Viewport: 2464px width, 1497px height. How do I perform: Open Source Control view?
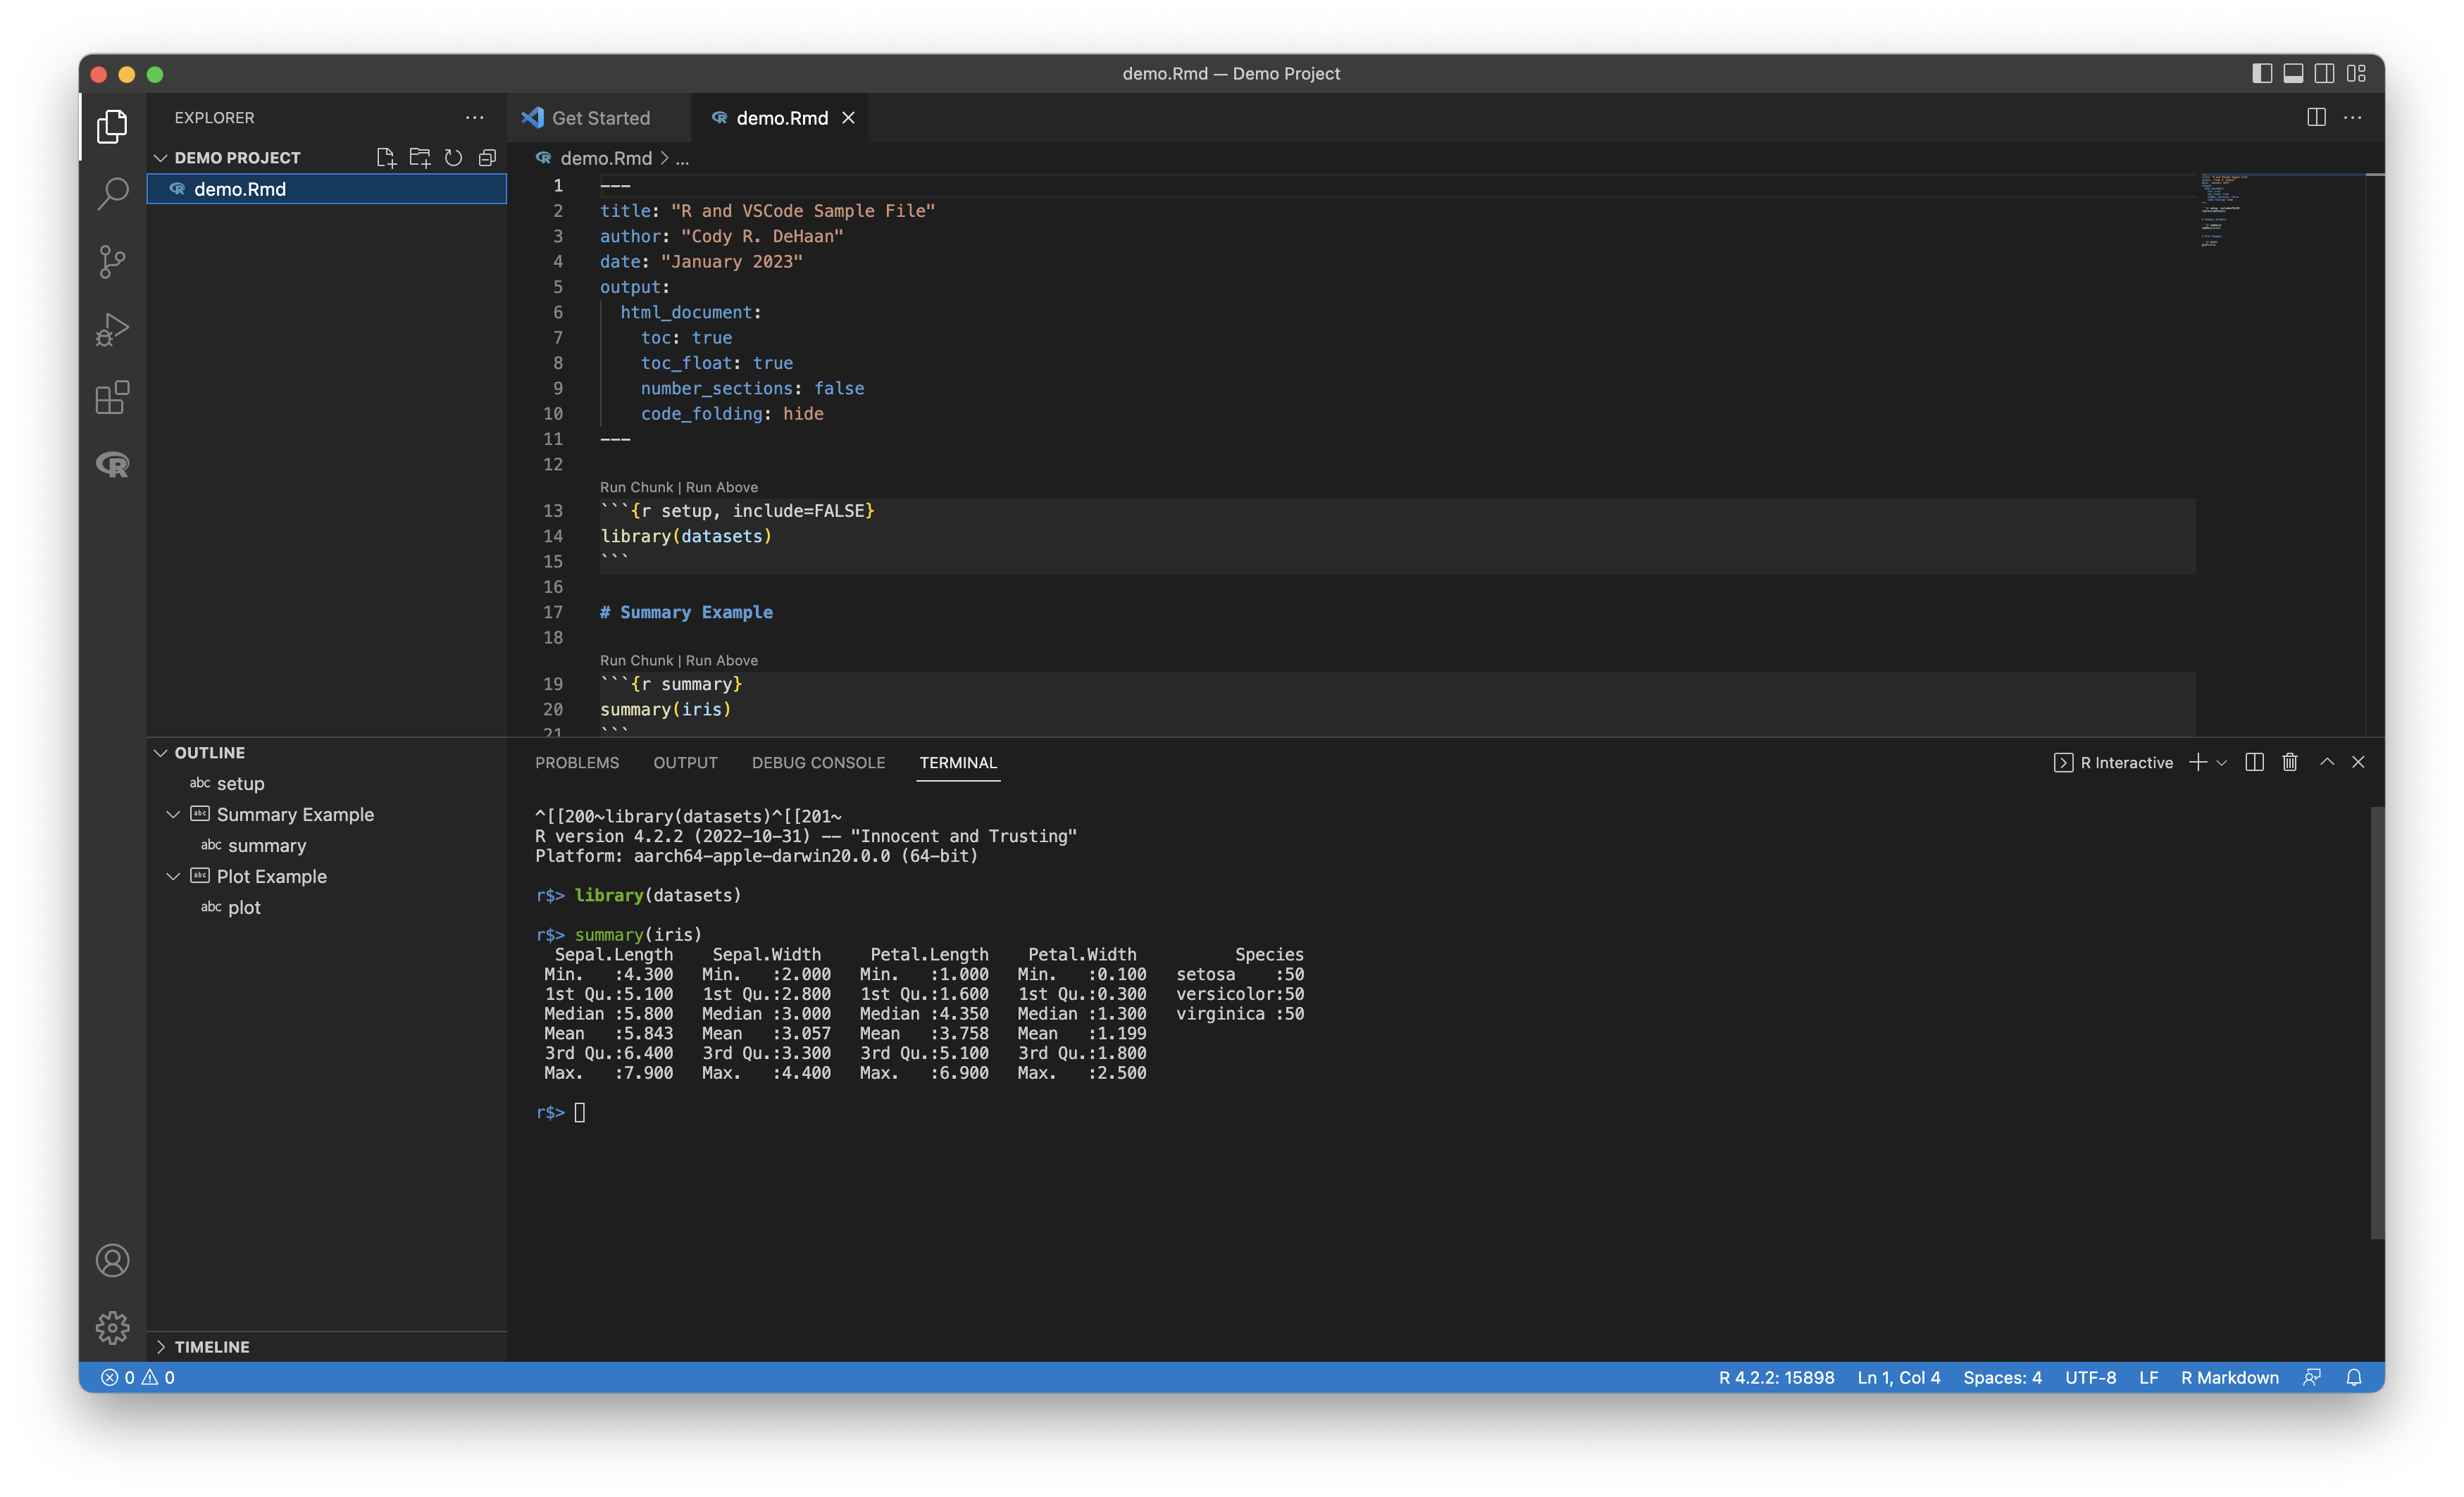[112, 262]
